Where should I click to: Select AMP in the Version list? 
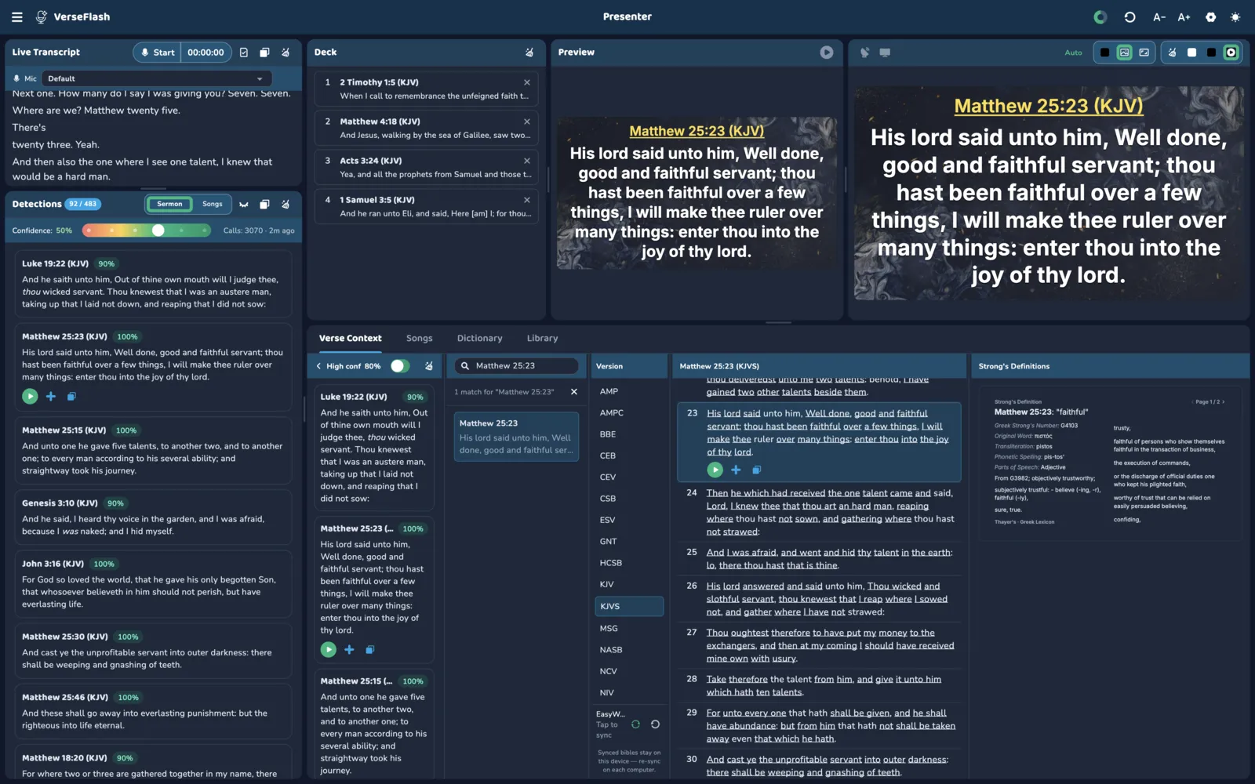click(629, 391)
